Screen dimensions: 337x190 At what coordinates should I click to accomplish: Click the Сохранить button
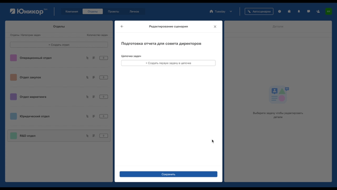click(x=168, y=174)
